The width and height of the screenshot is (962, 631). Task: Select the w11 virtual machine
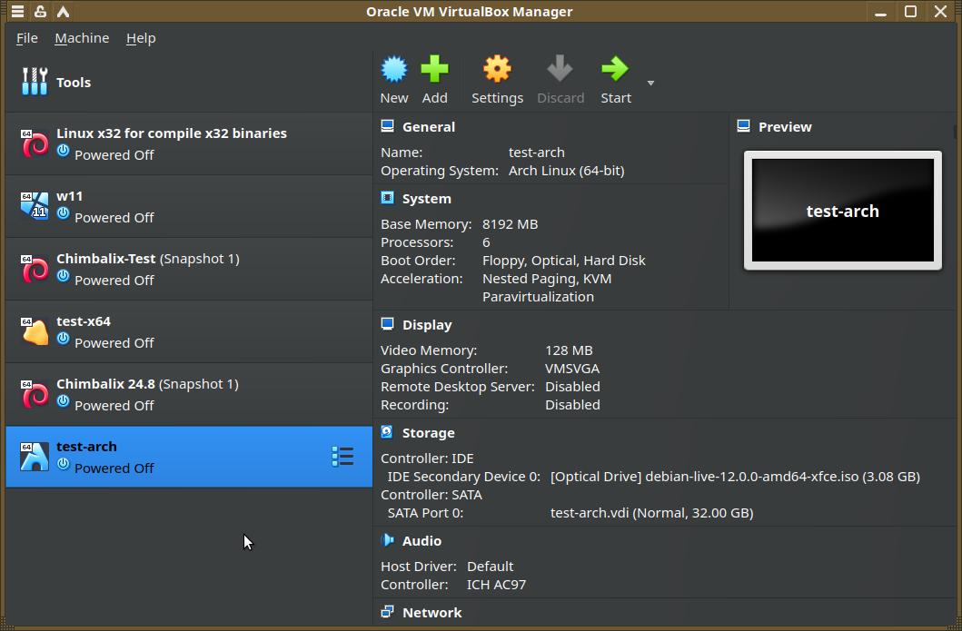189,207
